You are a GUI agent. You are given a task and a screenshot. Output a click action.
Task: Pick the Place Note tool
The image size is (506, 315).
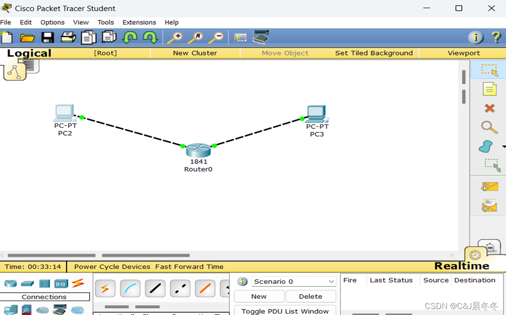[x=490, y=89]
